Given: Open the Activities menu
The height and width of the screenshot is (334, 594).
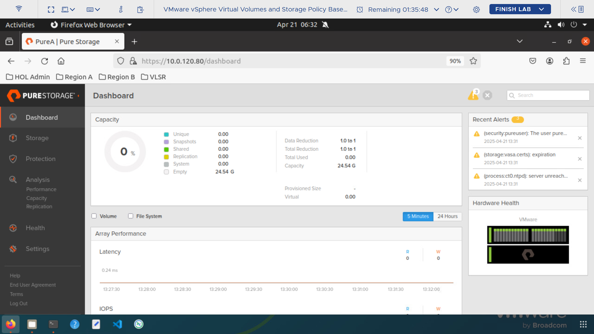Looking at the screenshot, I should pos(19,25).
